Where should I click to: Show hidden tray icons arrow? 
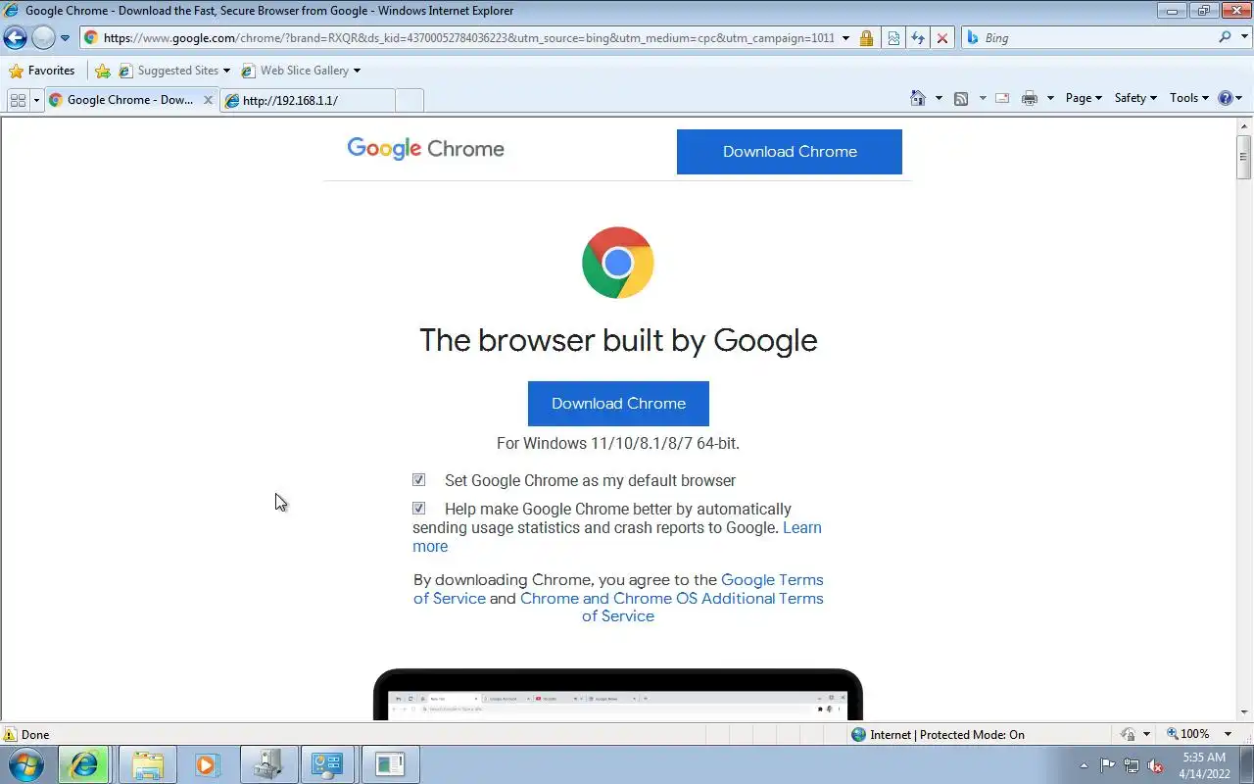1085,765
